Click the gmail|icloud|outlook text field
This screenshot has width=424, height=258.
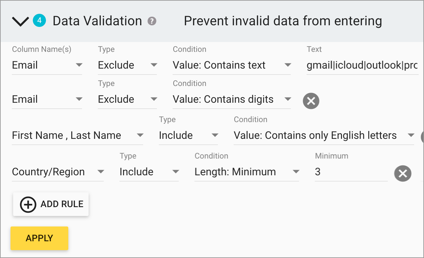coord(361,65)
